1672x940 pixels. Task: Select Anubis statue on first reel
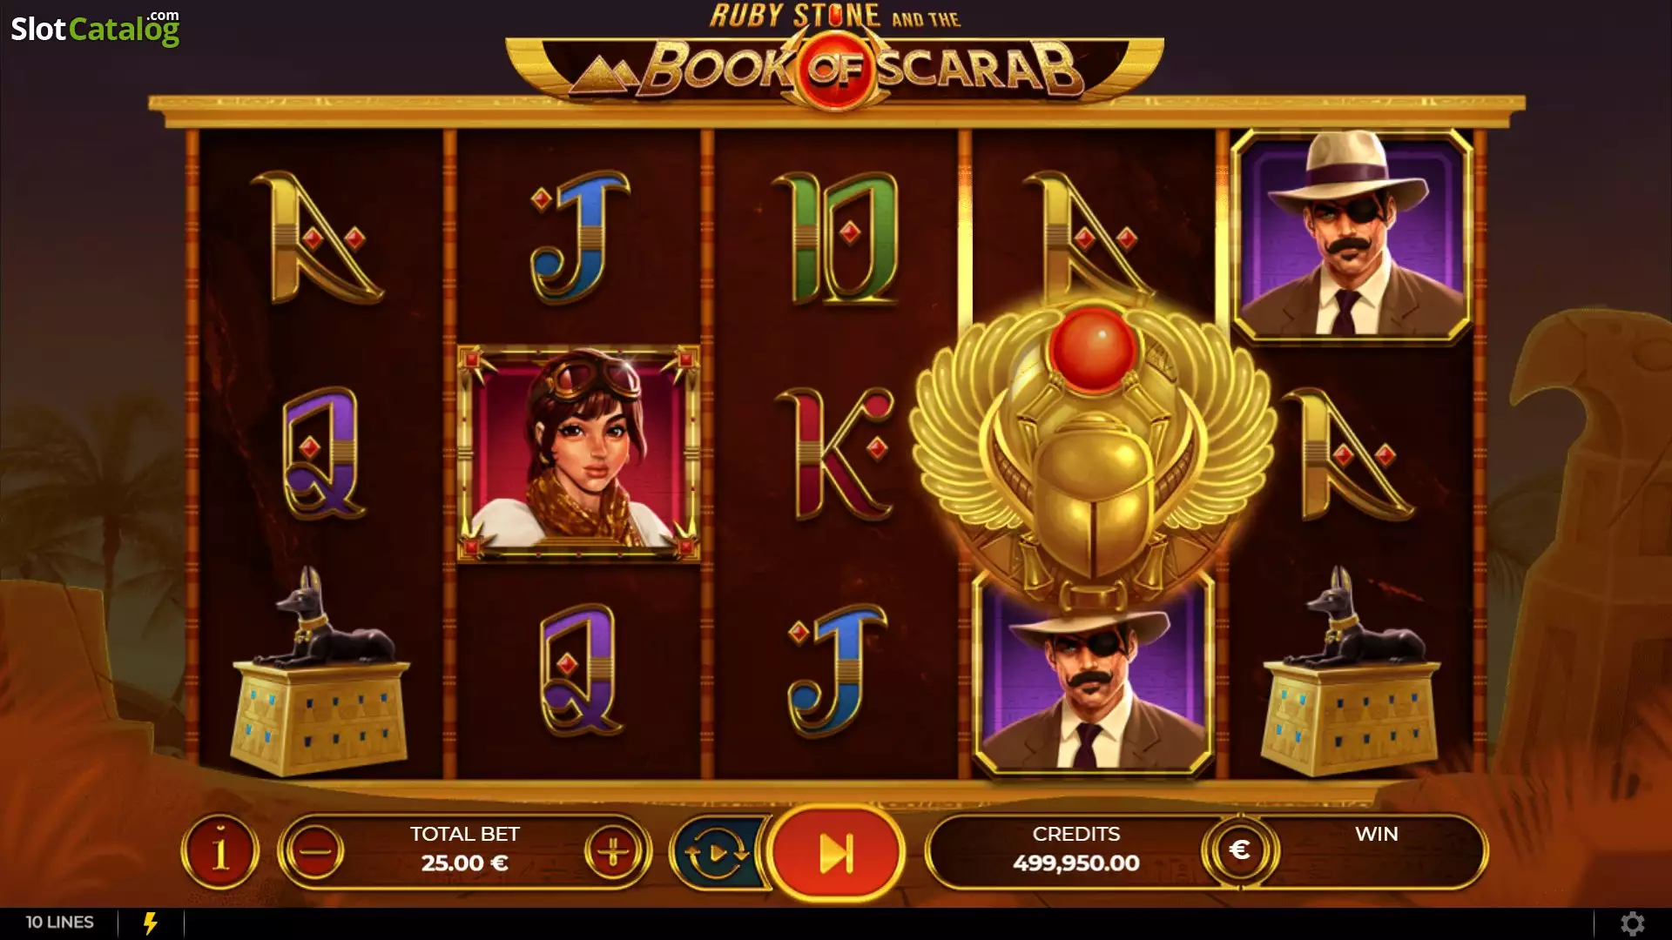coord(320,672)
